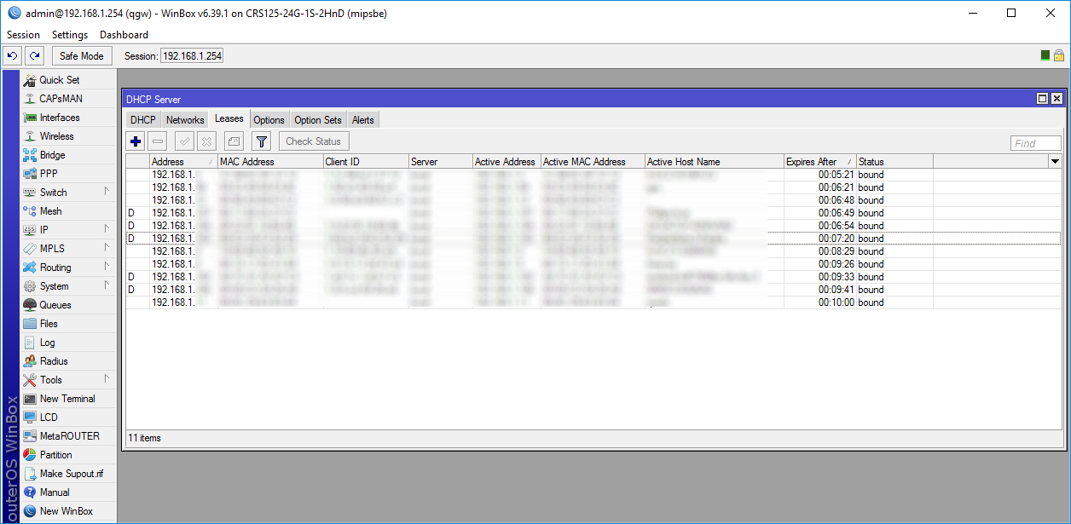Expand Routing submenu
The width and height of the screenshot is (1071, 524).
[x=68, y=268]
